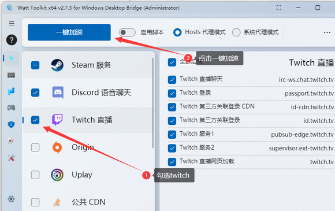Select Hosts 代理模式 radio option
Screen dimensions: 335x211
[177, 32]
